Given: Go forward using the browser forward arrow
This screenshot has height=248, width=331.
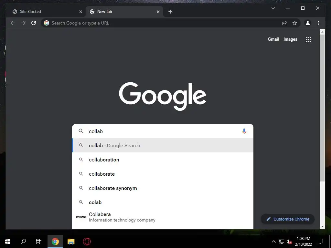Looking at the screenshot, I should (23, 23).
